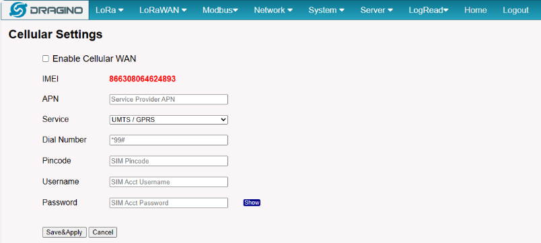
Task: Focus the SIM Acct Password field
Action: pyautogui.click(x=169, y=203)
